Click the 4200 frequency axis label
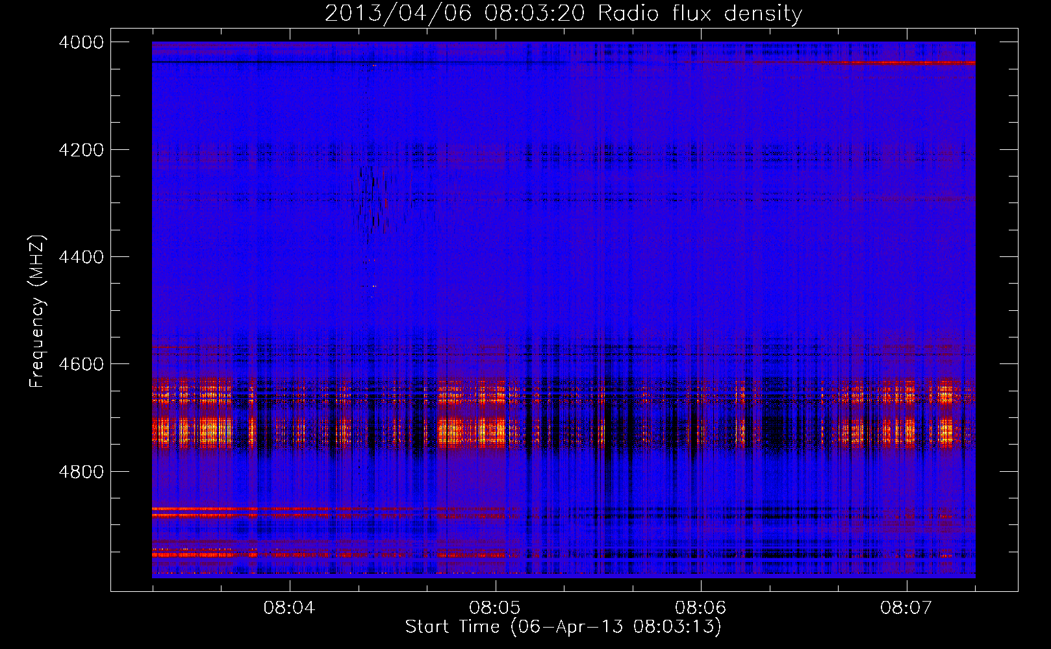 point(81,150)
